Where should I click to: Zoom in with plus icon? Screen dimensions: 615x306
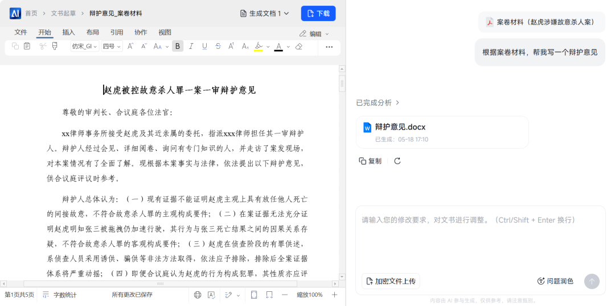tap(335, 295)
